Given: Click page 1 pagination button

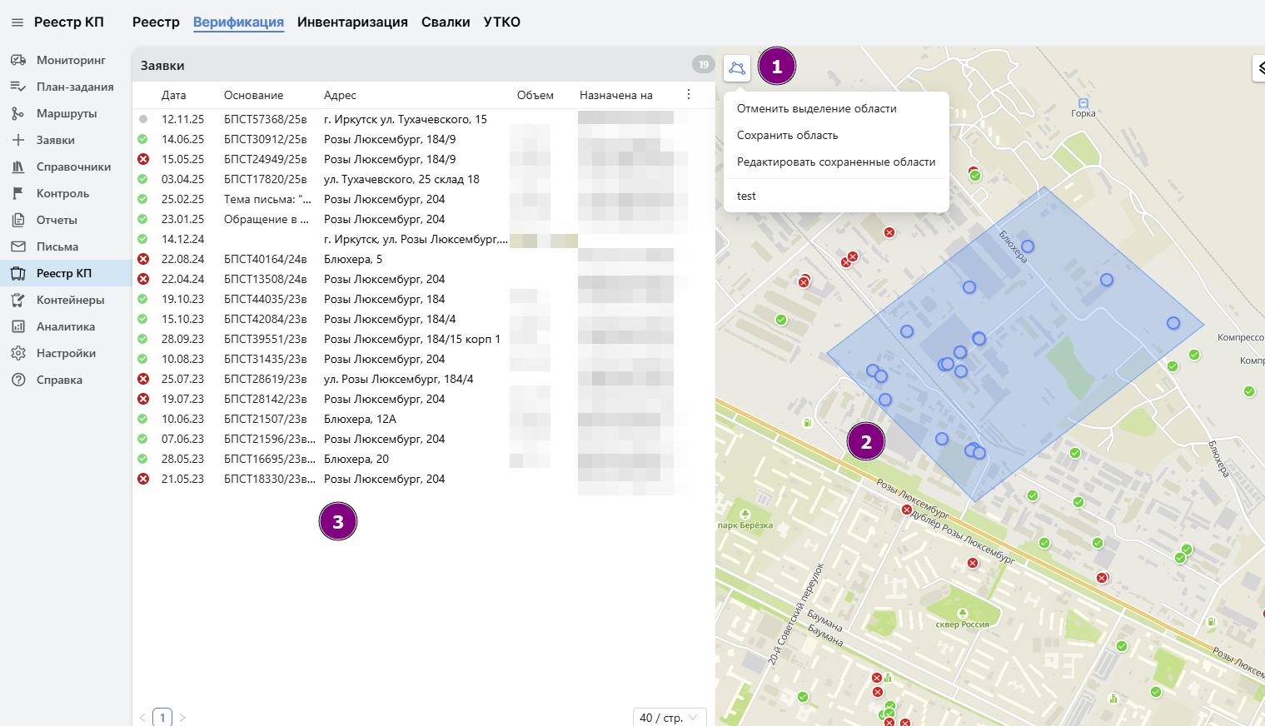Looking at the screenshot, I should 162,717.
